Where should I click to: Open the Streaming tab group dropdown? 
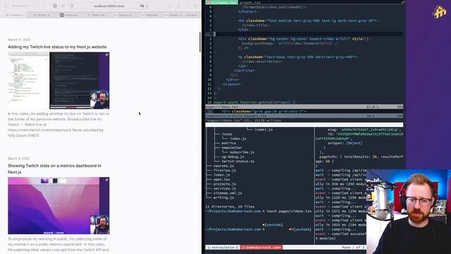[x=20, y=6]
